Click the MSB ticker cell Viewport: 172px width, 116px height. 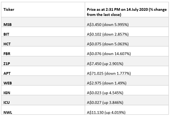click(x=43, y=22)
